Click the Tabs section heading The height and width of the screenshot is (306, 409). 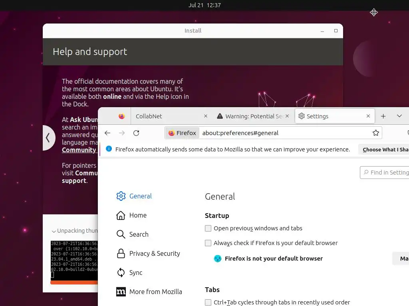click(x=212, y=290)
